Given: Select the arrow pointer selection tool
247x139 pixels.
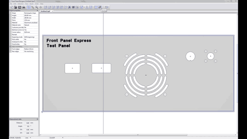Looking at the screenshot, I should (28, 7).
